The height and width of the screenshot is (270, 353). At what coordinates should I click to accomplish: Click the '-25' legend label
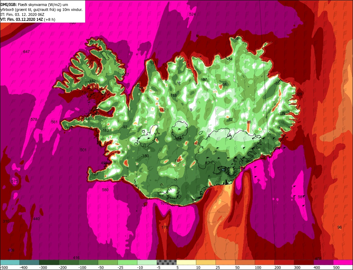click(x=121, y=268)
